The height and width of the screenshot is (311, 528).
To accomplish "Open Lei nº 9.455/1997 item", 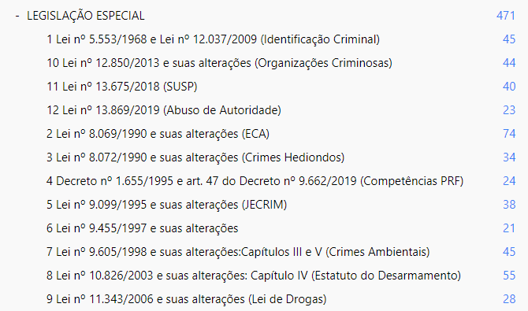I will pyautogui.click(x=142, y=228).
